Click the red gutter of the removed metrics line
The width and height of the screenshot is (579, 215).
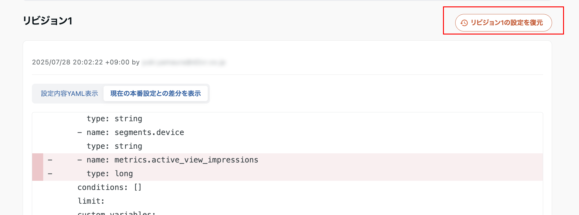click(x=38, y=160)
